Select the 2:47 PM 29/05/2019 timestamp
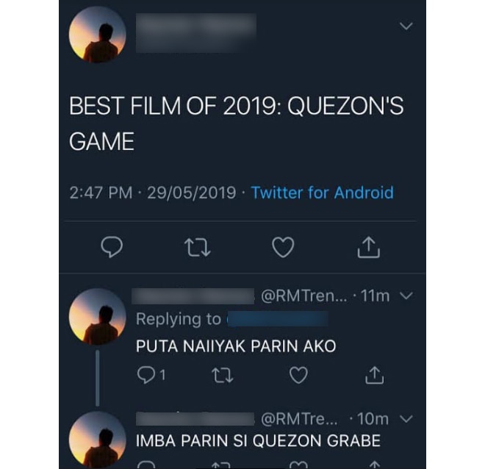Image resolution: width=485 pixels, height=469 pixels. 153,193
